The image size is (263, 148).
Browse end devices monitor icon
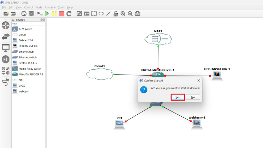coord(5,48)
